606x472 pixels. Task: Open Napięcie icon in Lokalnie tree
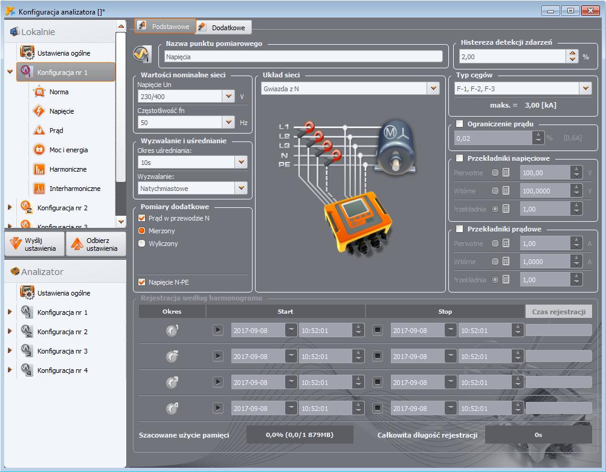point(39,111)
